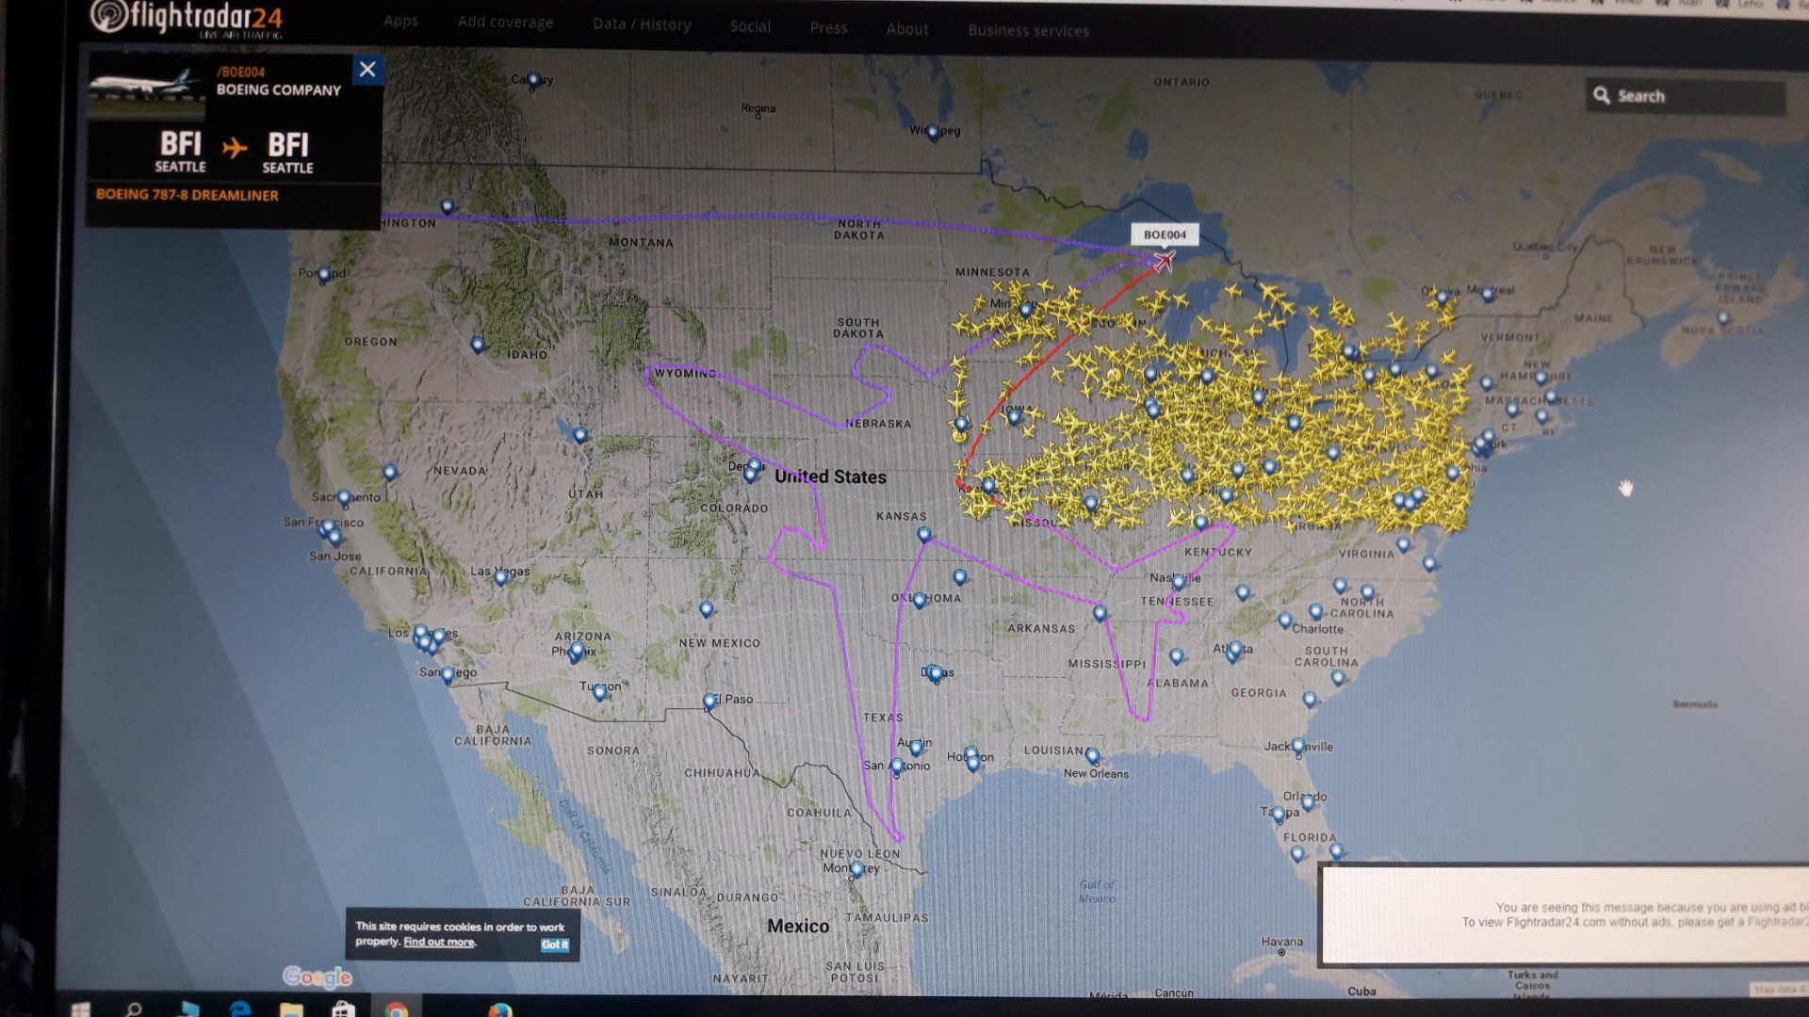This screenshot has width=1809, height=1017.
Task: Open the Business services menu
Action: click(1028, 31)
